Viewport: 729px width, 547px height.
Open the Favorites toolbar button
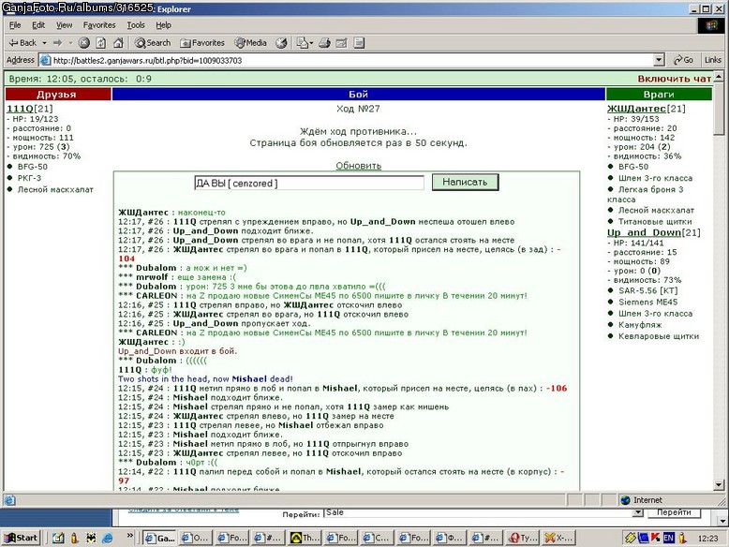202,43
